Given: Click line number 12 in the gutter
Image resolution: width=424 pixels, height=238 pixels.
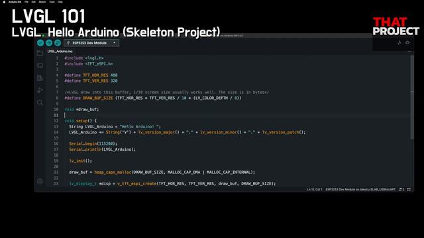Looking at the screenshot, I should click(x=56, y=121).
